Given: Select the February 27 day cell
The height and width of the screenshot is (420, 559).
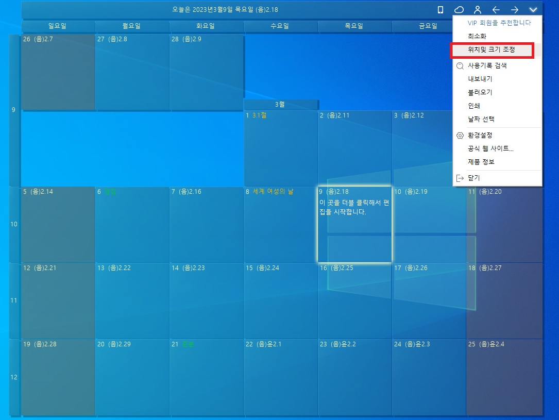Looking at the screenshot, I should coord(132,72).
